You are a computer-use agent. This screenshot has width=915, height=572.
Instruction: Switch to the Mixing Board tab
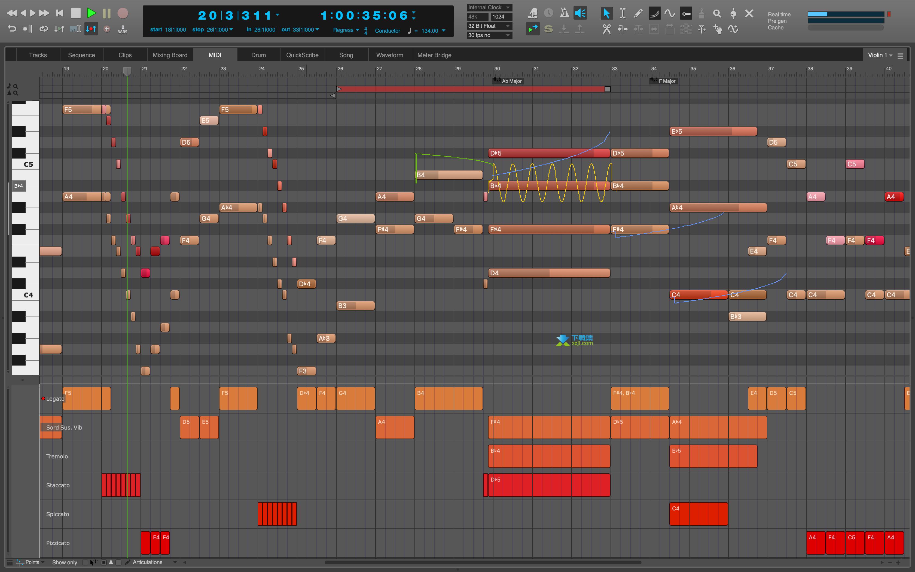tap(169, 55)
